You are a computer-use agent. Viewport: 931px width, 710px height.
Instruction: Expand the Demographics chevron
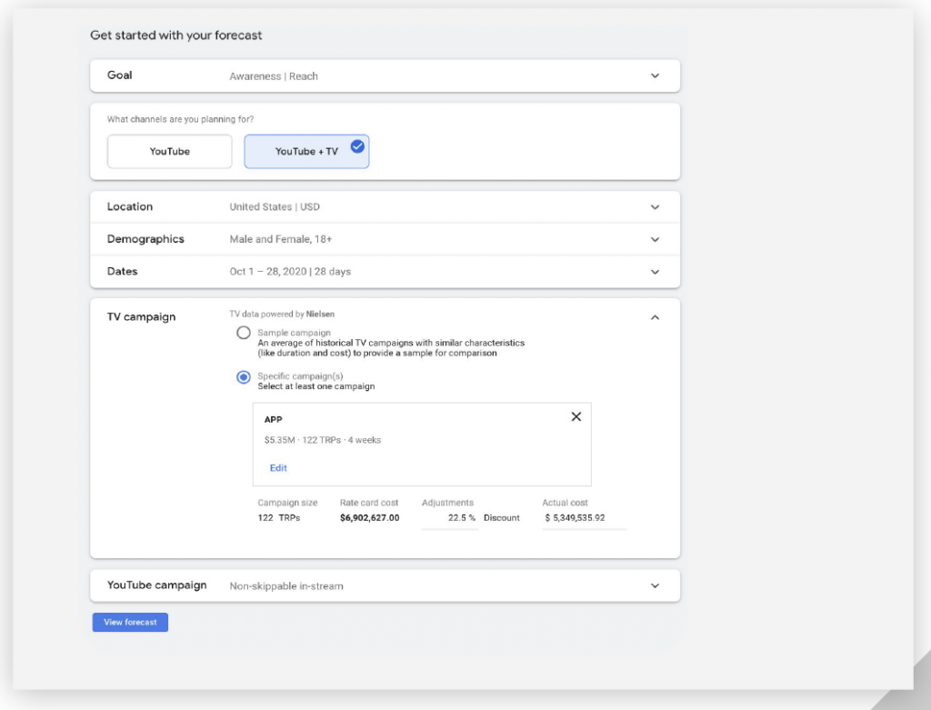(655, 240)
